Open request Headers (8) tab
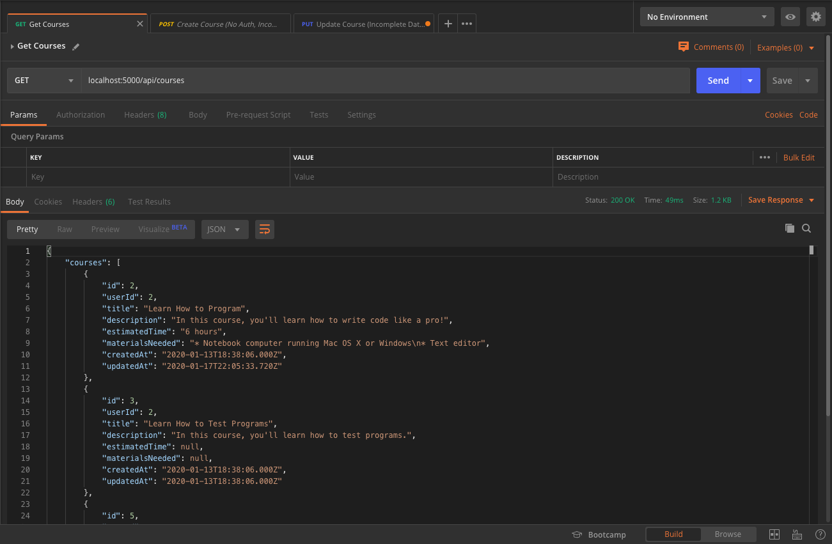Viewport: 832px width, 544px height. click(x=145, y=115)
